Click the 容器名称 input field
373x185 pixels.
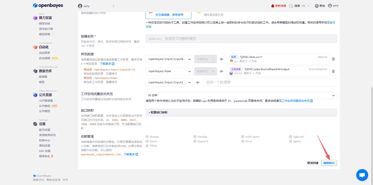coord(241,39)
